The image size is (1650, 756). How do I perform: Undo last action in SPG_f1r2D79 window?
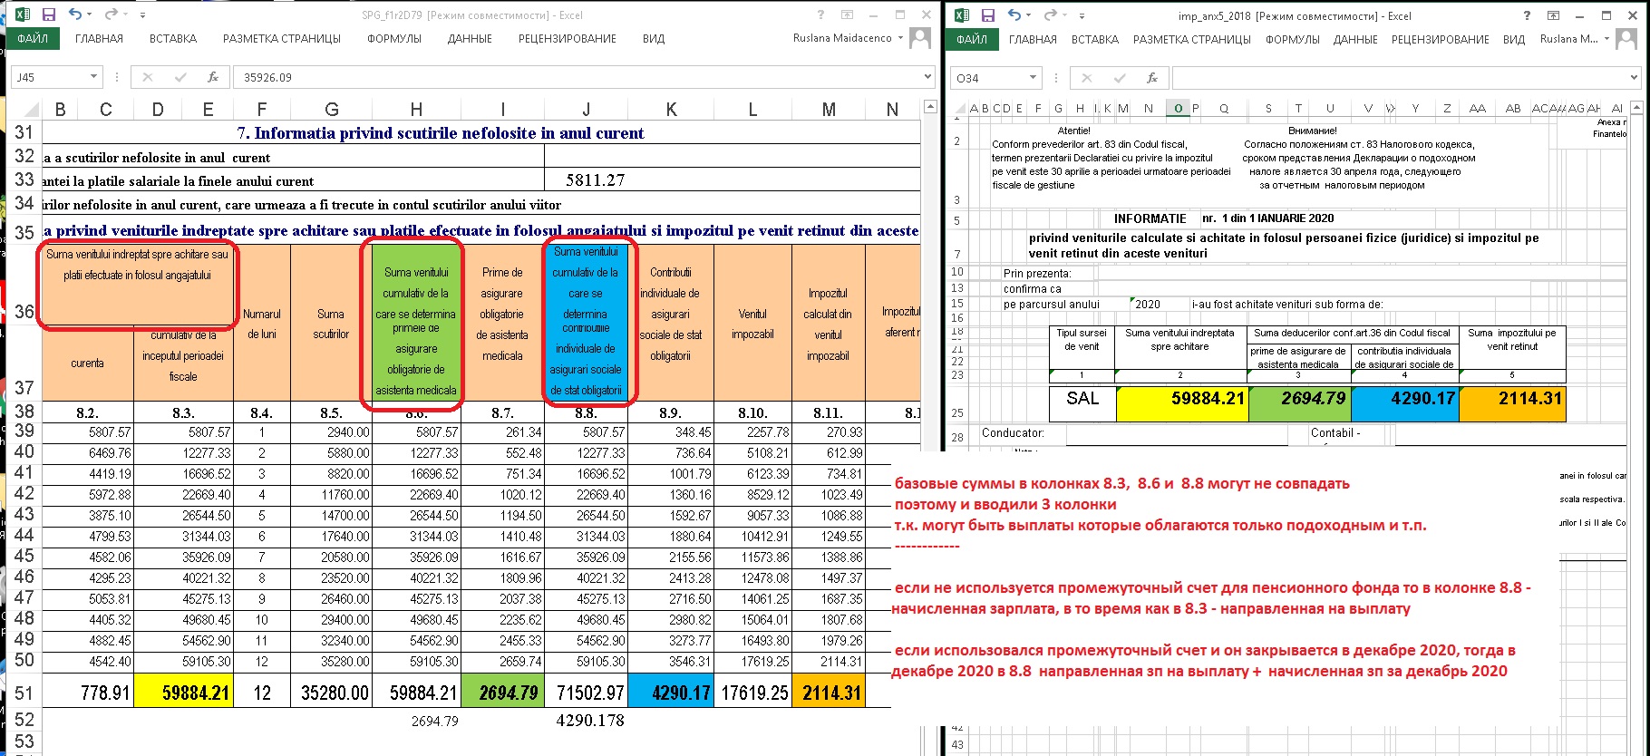point(75,15)
